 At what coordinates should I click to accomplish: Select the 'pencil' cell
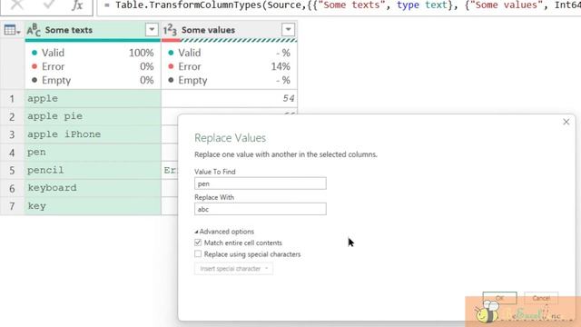[93, 170]
